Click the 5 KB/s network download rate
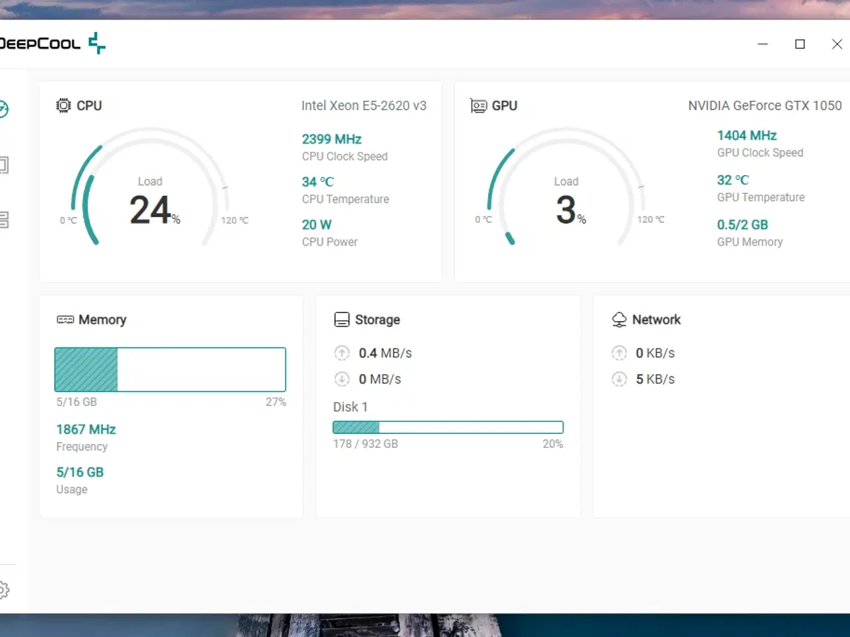 click(x=655, y=379)
